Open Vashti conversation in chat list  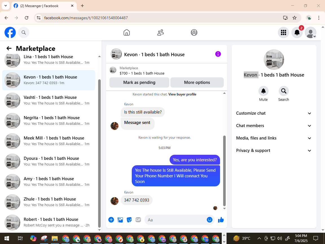coord(49,101)
